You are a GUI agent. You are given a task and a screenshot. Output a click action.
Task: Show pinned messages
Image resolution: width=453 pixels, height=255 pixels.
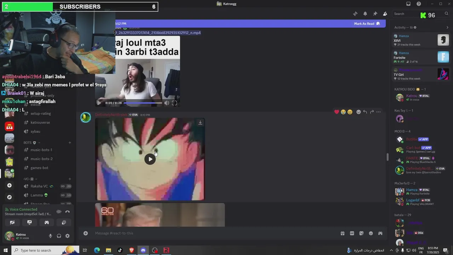(x=375, y=14)
